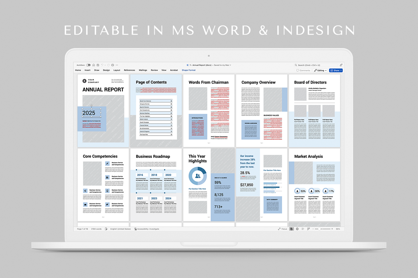This screenshot has width=418, height=278.
Task: Click the Search field
Action: tap(316, 65)
